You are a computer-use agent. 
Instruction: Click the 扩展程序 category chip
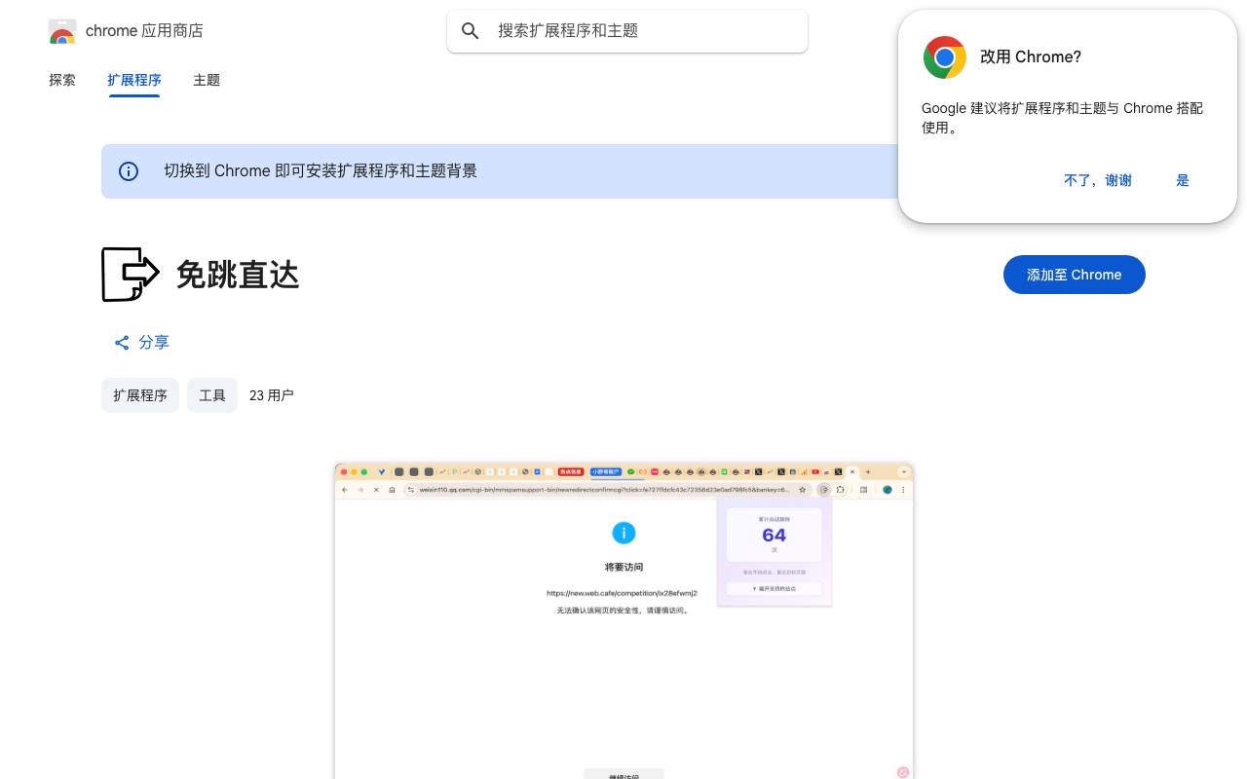click(140, 395)
